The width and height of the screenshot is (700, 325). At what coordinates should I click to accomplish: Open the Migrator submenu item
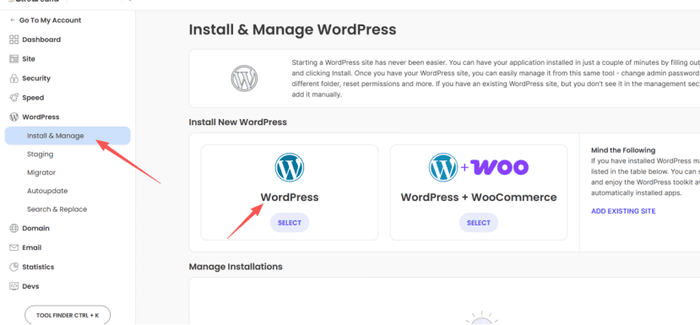41,172
